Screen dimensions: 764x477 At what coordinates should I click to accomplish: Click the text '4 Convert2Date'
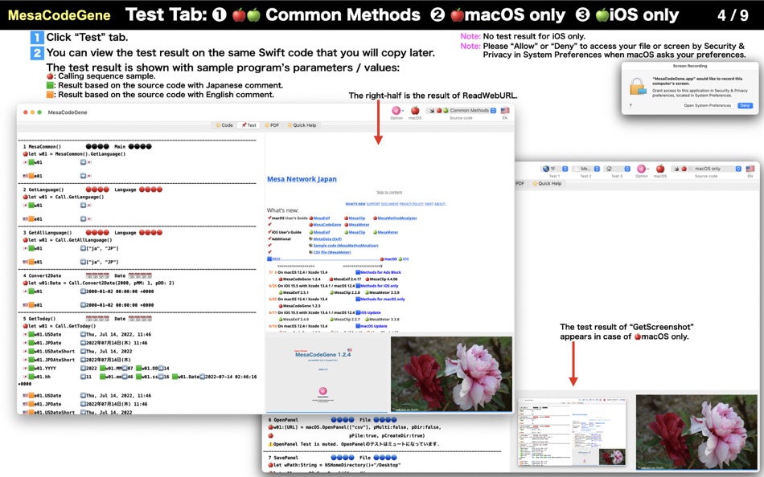(43, 275)
